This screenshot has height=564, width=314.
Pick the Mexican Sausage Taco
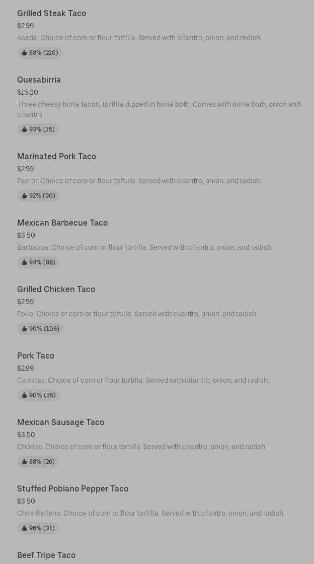coord(60,422)
